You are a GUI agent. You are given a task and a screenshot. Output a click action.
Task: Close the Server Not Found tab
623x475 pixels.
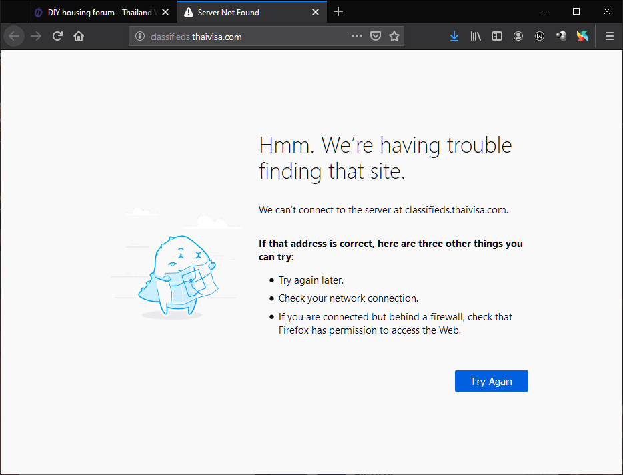point(316,12)
